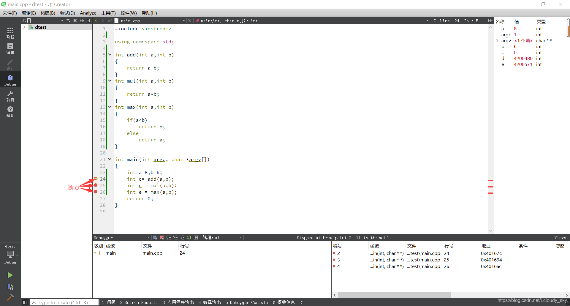570x306 pixels.
Task: Select breakpoint number 3 row
Action: tap(450, 260)
